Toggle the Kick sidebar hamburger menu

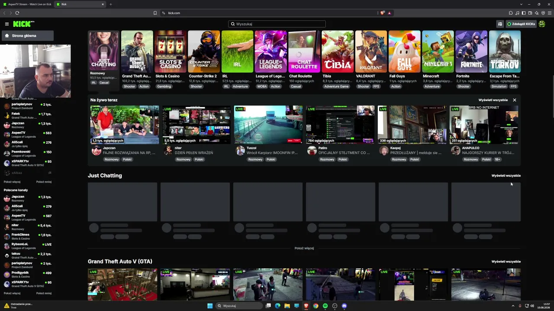[7, 24]
